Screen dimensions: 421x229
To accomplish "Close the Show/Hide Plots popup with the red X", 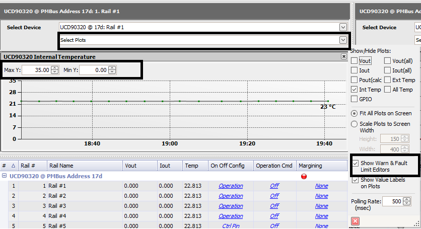I will tap(355, 221).
